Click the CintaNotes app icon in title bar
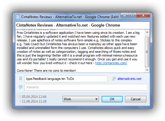Image resolution: width=165 pixels, height=121 pixels. 17,17
